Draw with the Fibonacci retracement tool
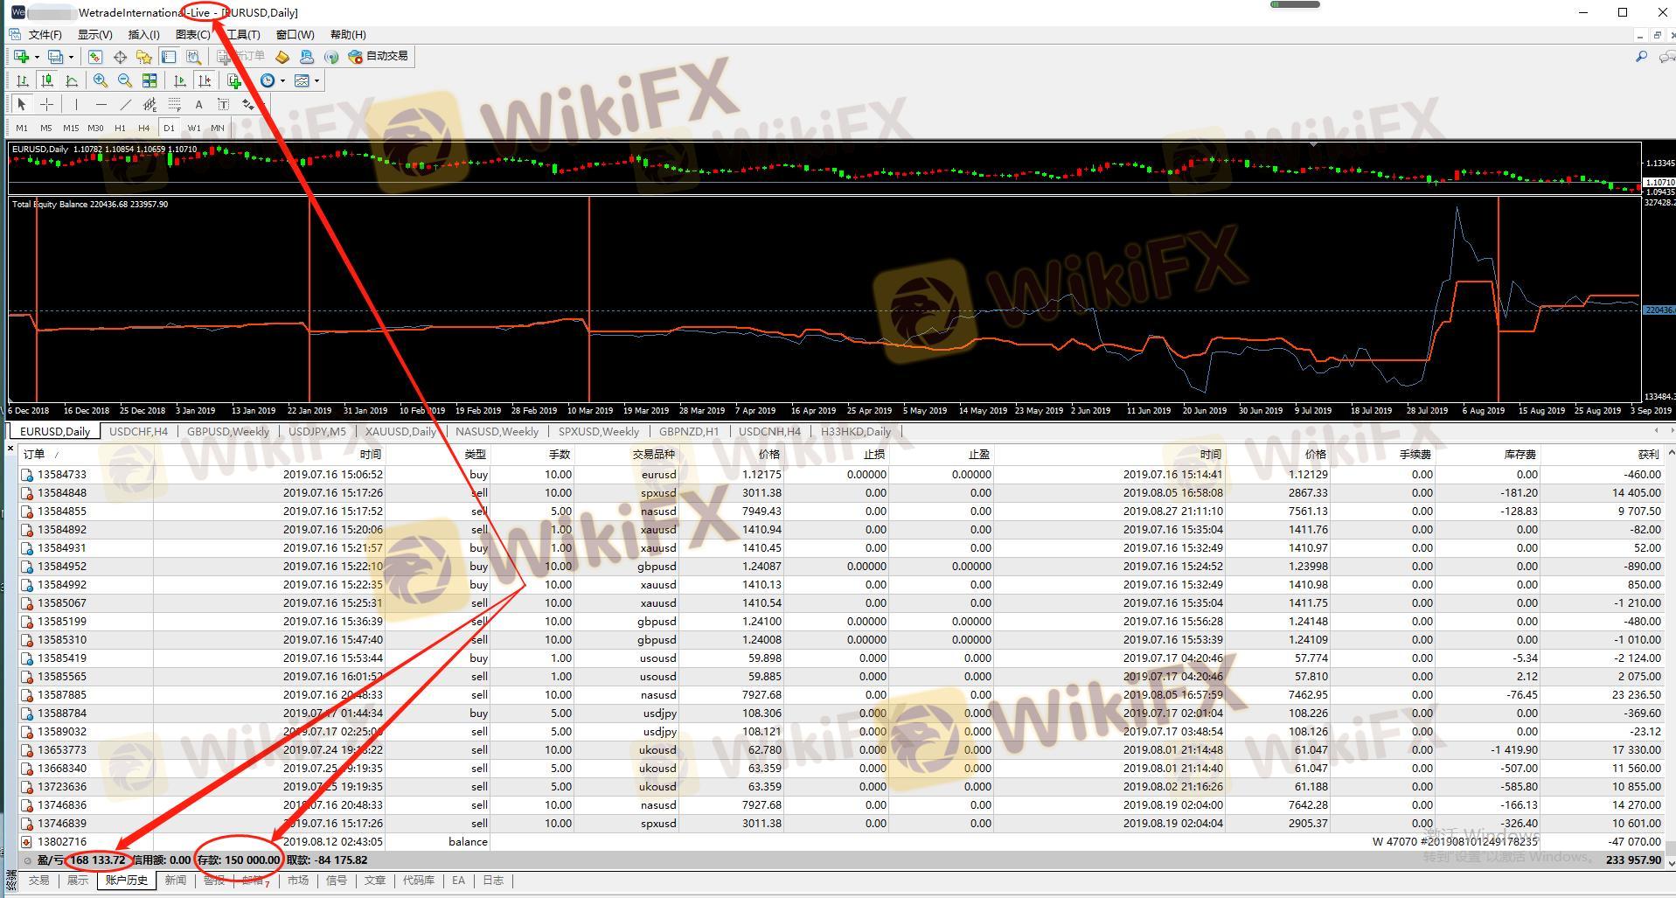The image size is (1676, 898). coord(175,104)
